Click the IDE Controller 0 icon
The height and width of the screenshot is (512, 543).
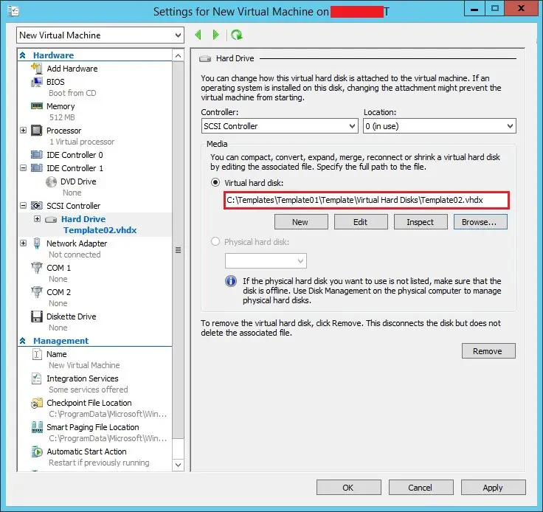point(37,154)
